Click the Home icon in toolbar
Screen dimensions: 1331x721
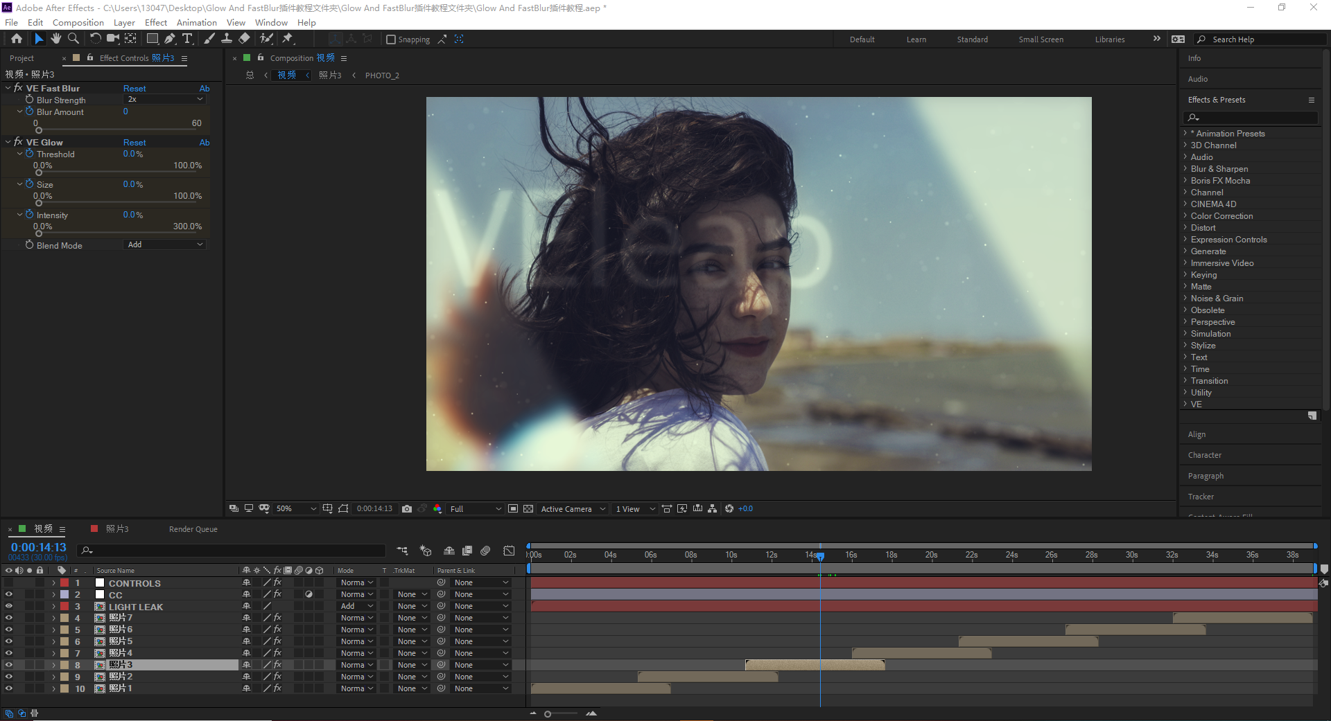click(x=17, y=39)
